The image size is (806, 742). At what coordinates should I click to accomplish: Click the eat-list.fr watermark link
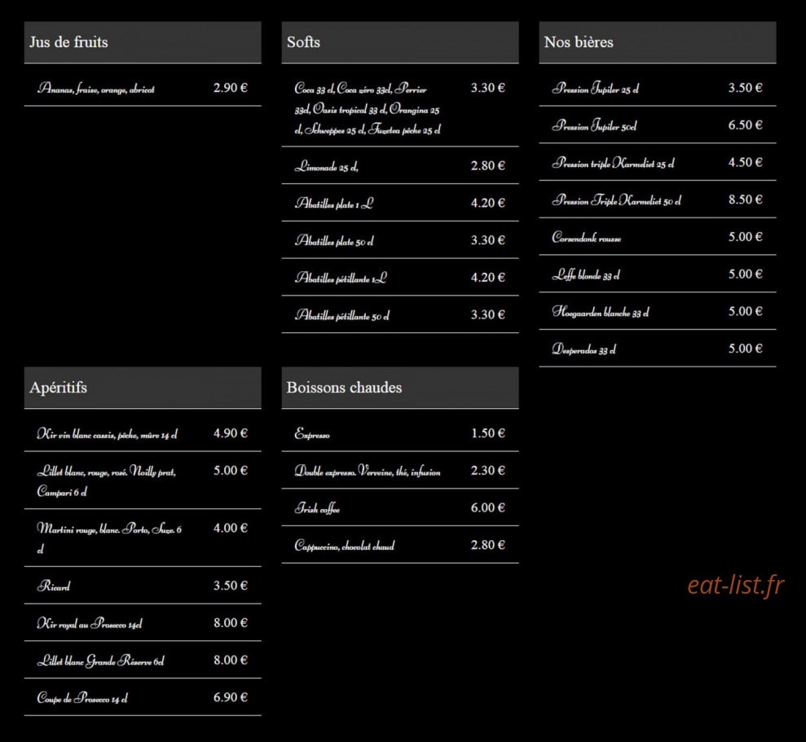pyautogui.click(x=736, y=586)
